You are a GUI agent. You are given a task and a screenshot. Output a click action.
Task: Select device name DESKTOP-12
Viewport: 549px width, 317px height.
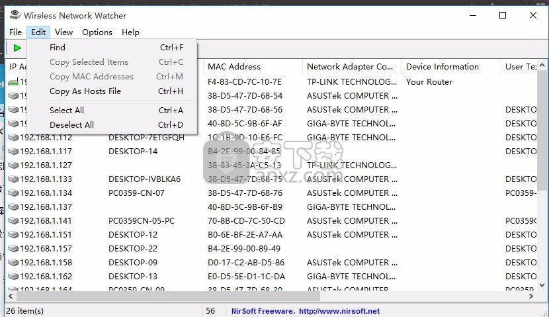[x=133, y=235]
